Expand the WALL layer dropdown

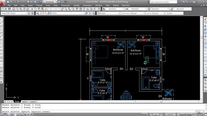[83, 13]
